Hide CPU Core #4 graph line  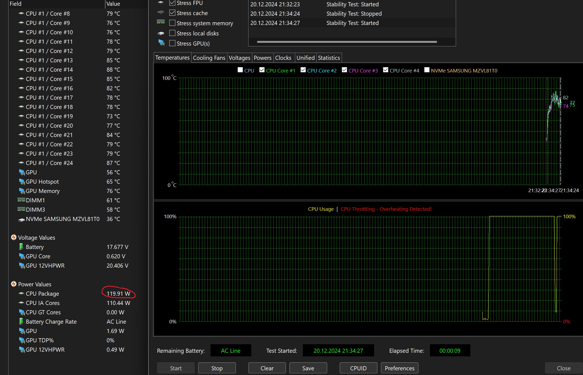pyautogui.click(x=386, y=70)
